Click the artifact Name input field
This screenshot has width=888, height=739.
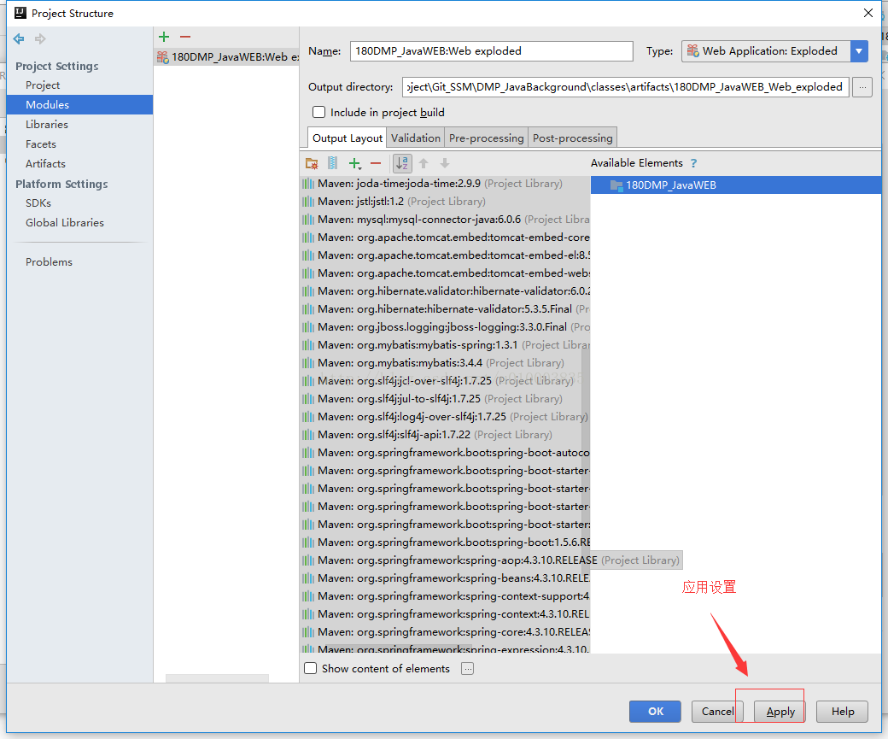tap(492, 51)
